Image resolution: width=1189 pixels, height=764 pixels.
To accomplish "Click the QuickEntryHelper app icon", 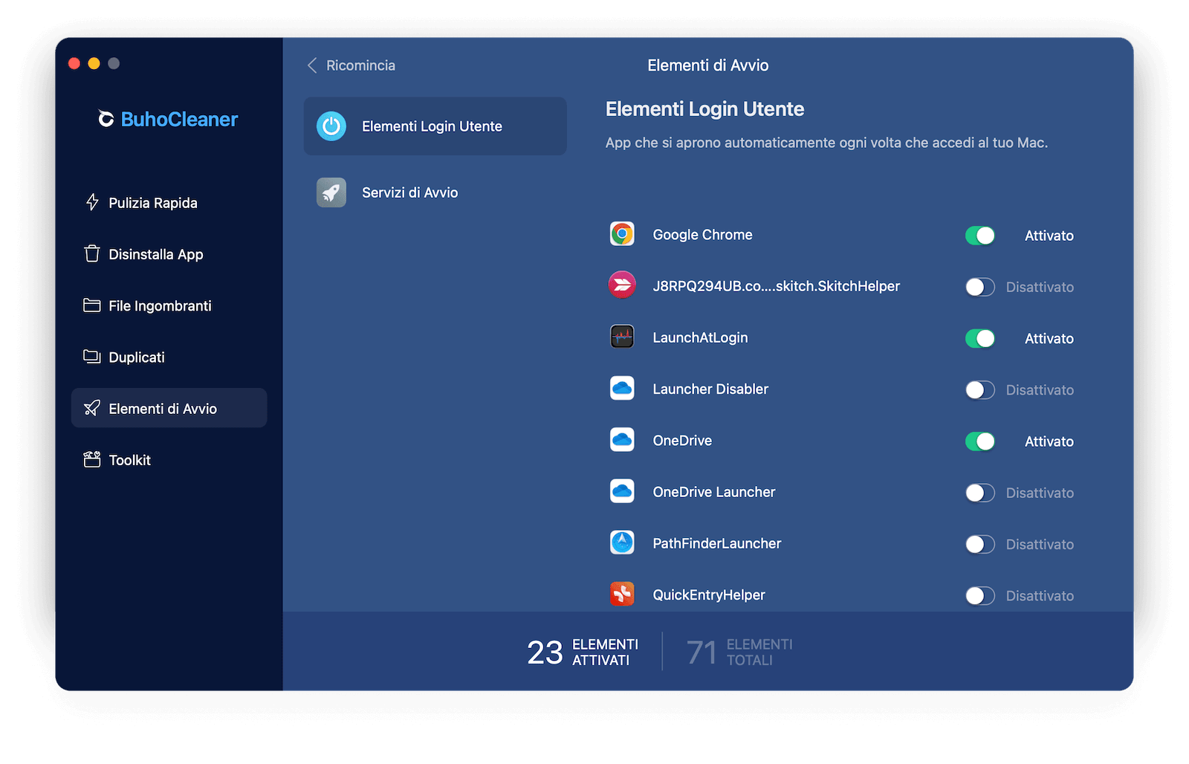I will [622, 594].
